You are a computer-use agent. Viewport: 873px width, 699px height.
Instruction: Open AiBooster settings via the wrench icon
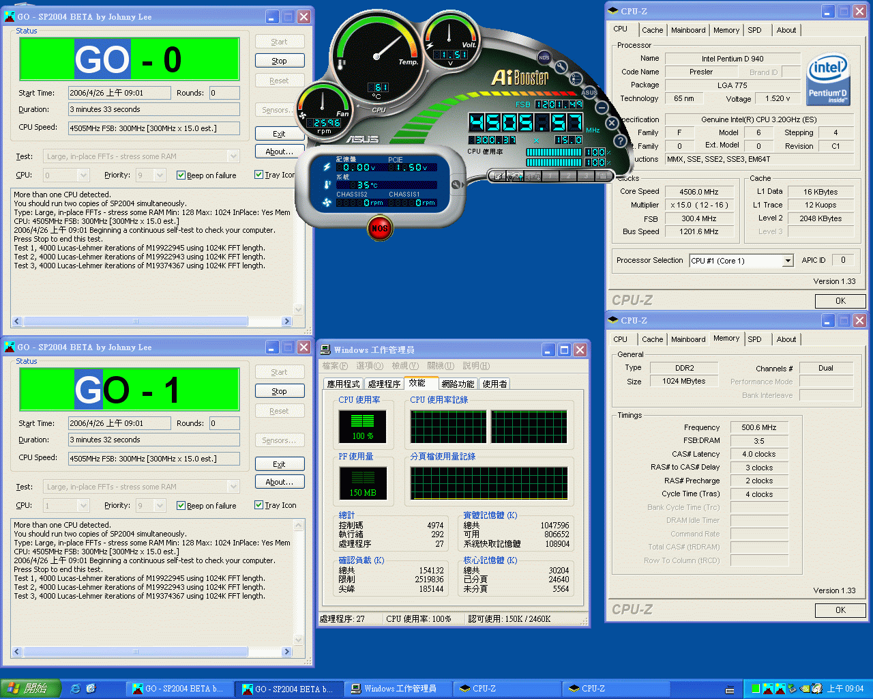561,66
